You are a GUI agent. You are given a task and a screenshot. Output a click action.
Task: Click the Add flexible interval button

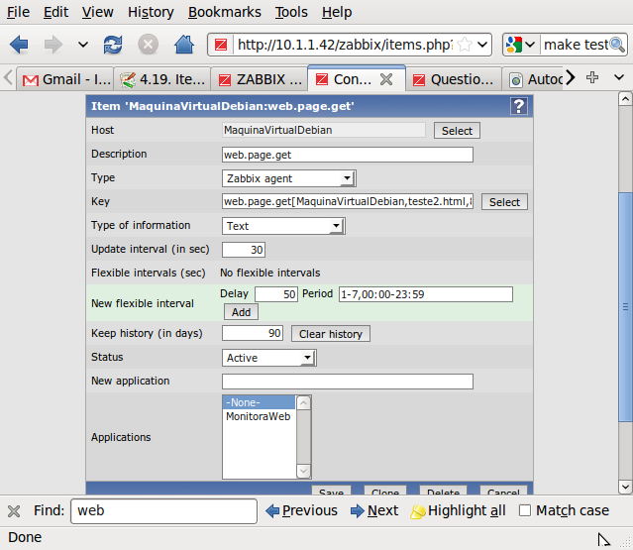point(241,312)
